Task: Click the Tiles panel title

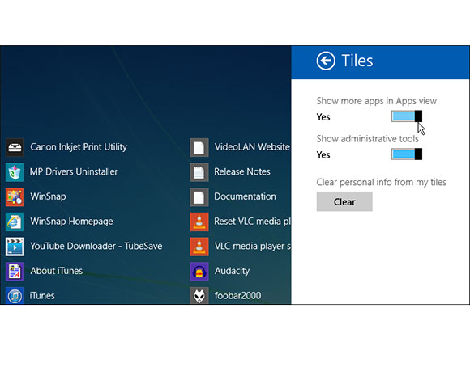Action: pos(357,61)
